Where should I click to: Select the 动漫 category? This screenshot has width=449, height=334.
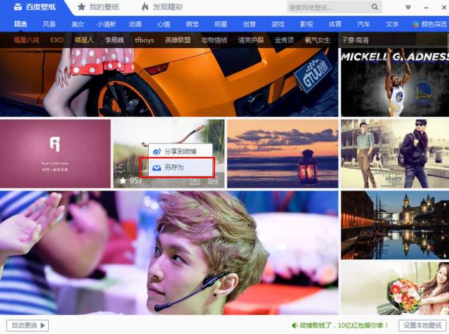[135, 24]
